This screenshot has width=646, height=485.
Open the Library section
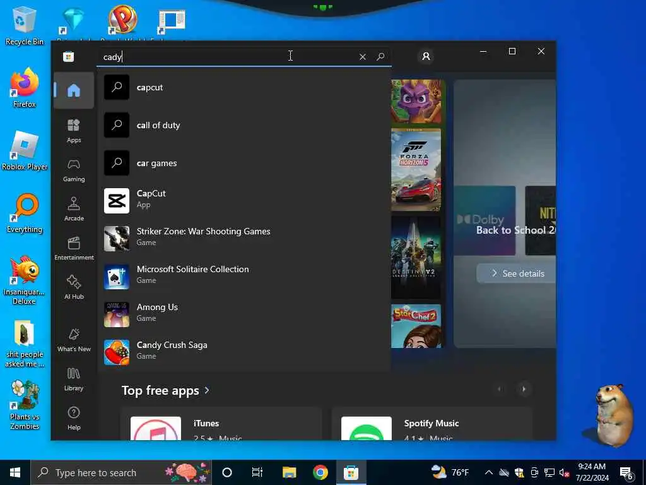point(74,379)
